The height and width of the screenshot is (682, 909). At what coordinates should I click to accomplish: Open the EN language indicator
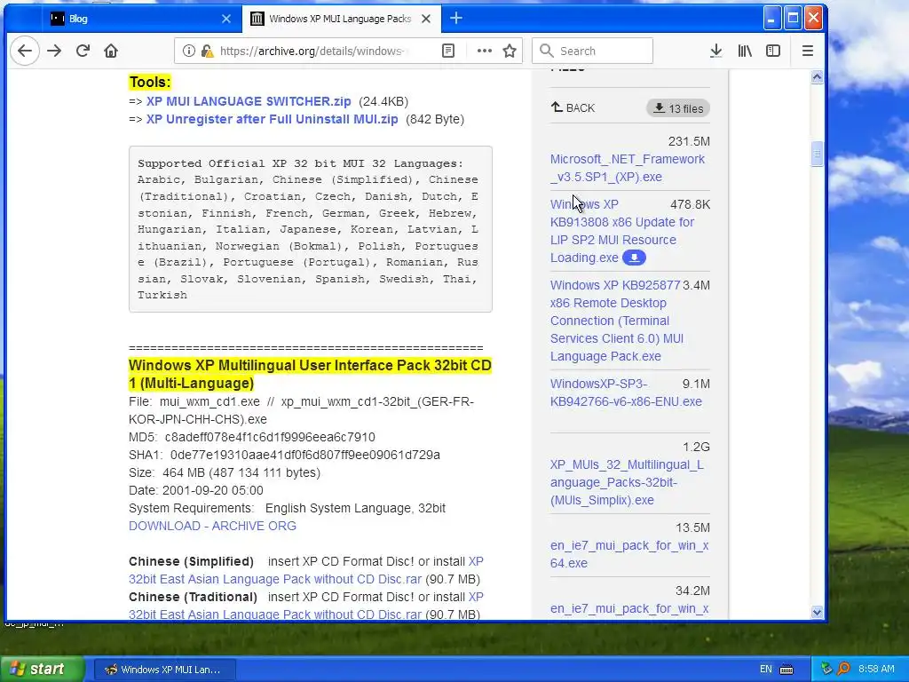(766, 670)
